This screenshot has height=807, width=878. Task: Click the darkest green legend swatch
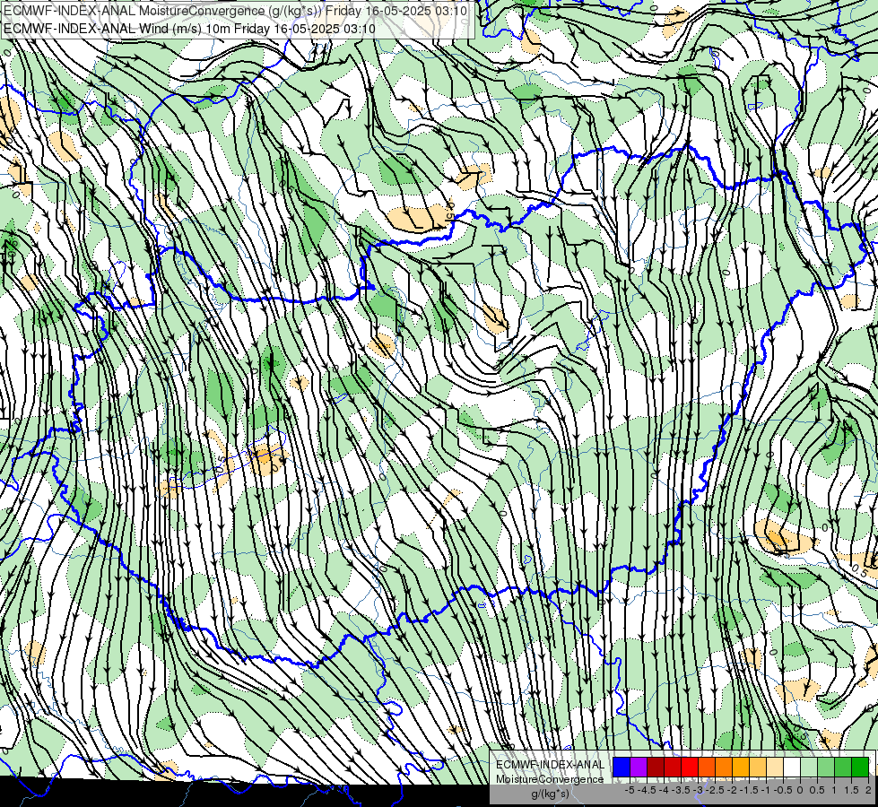[860, 767]
